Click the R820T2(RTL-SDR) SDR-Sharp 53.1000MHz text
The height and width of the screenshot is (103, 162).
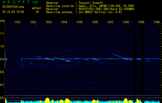(x=107, y=9)
